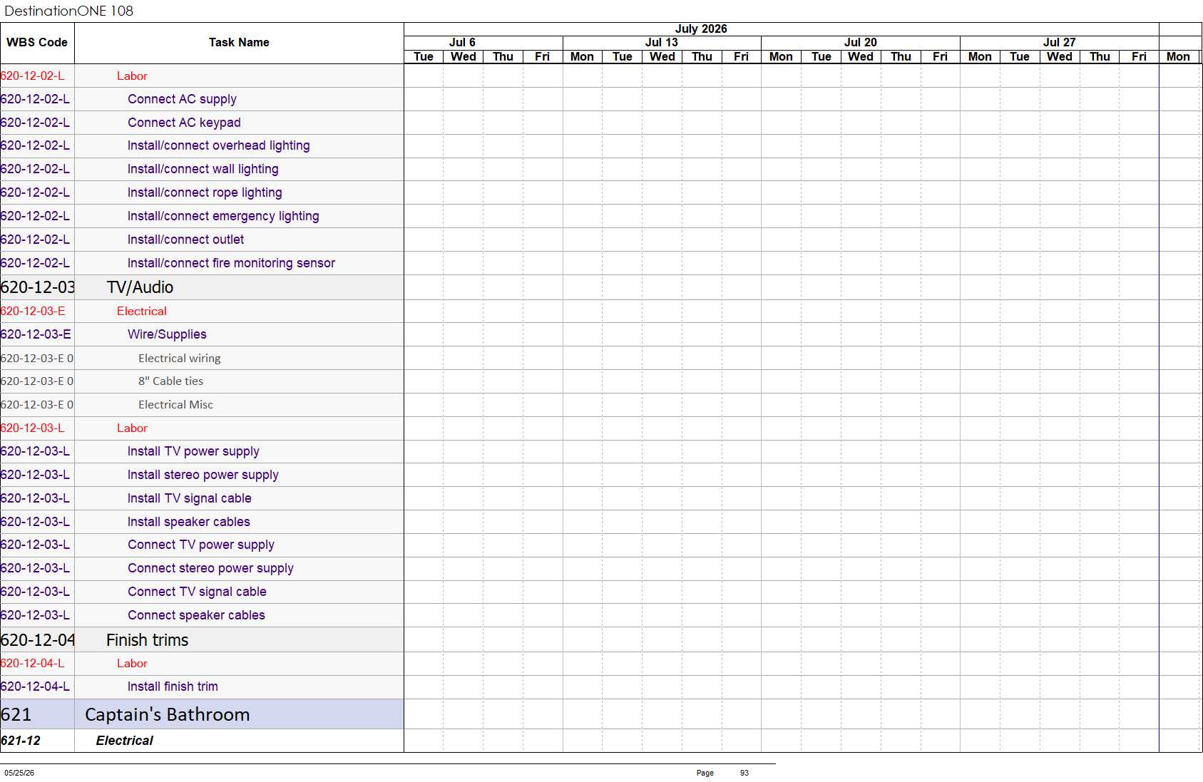The image size is (1203, 782).
Task: Click the TV/Audio section heading
Action: (x=140, y=287)
